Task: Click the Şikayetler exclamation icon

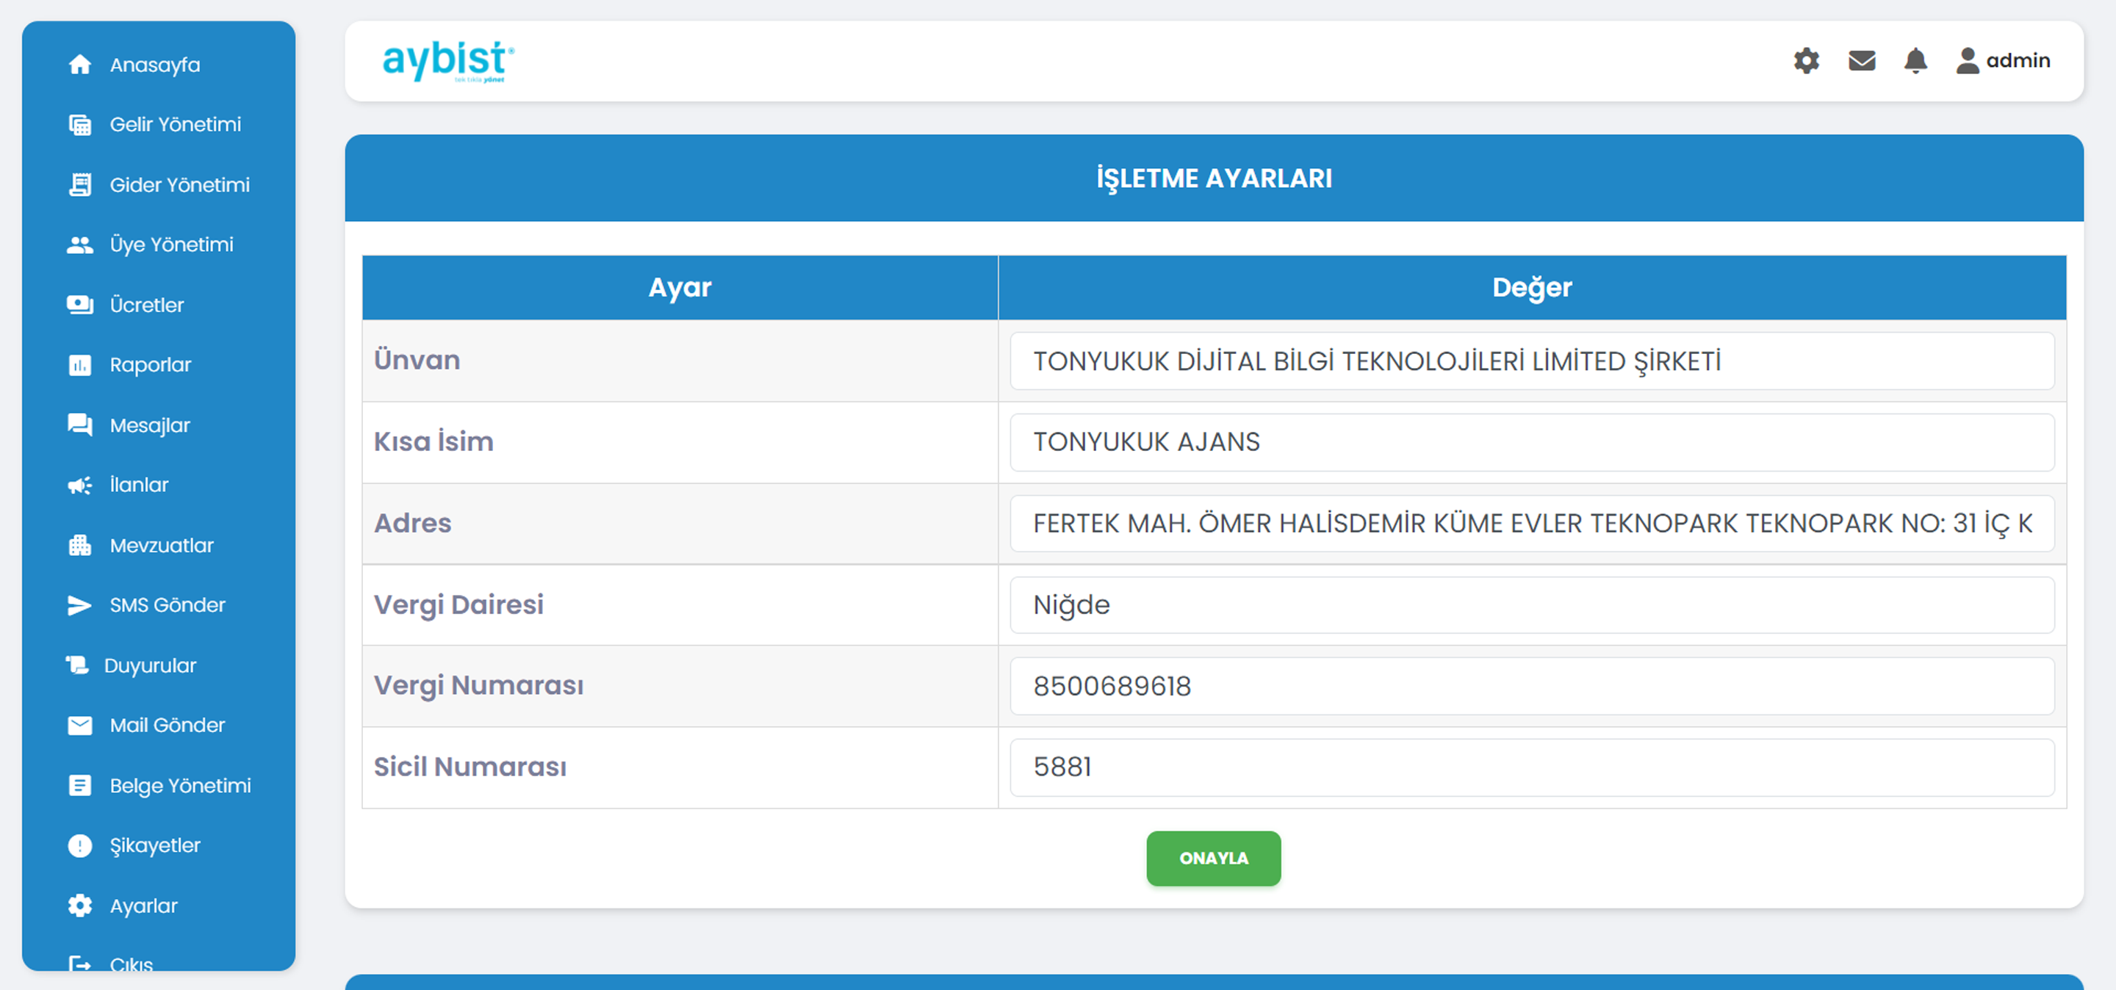Action: click(x=79, y=845)
